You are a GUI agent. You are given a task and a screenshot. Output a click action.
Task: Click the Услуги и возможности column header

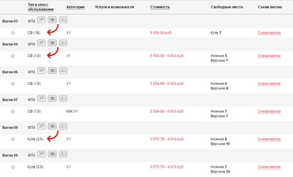tap(114, 7)
